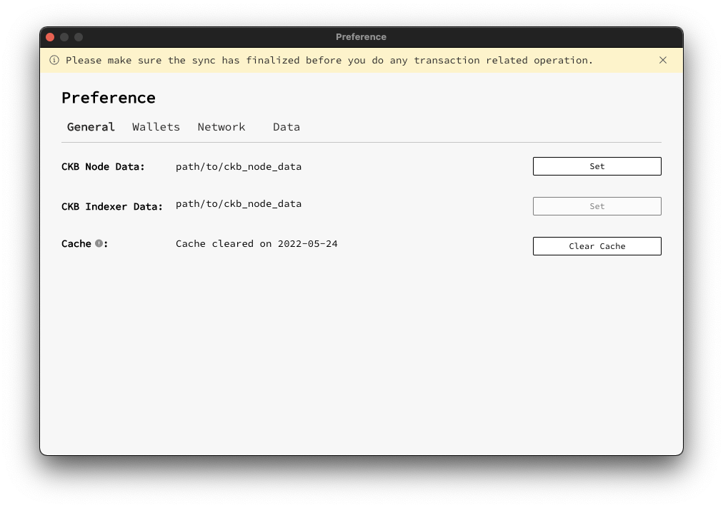Click Set for CKB Node Data
Screen dimensions: 723x508
point(597,166)
